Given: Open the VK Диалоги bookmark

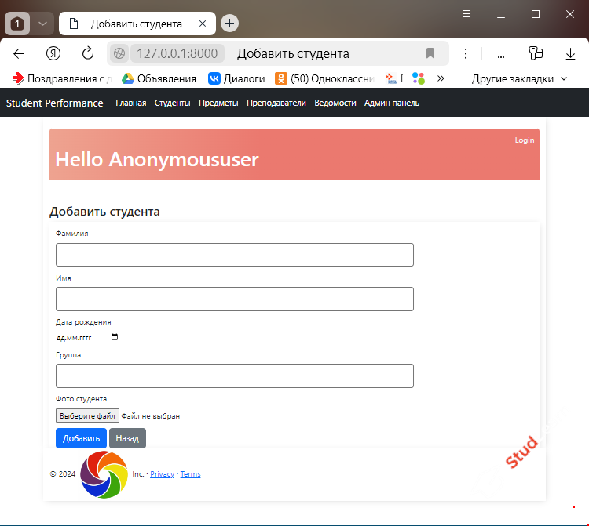Looking at the screenshot, I should pyautogui.click(x=236, y=78).
